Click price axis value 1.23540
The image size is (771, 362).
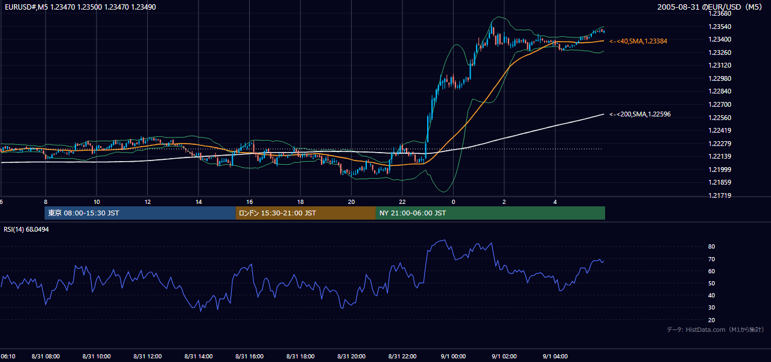tap(719, 27)
